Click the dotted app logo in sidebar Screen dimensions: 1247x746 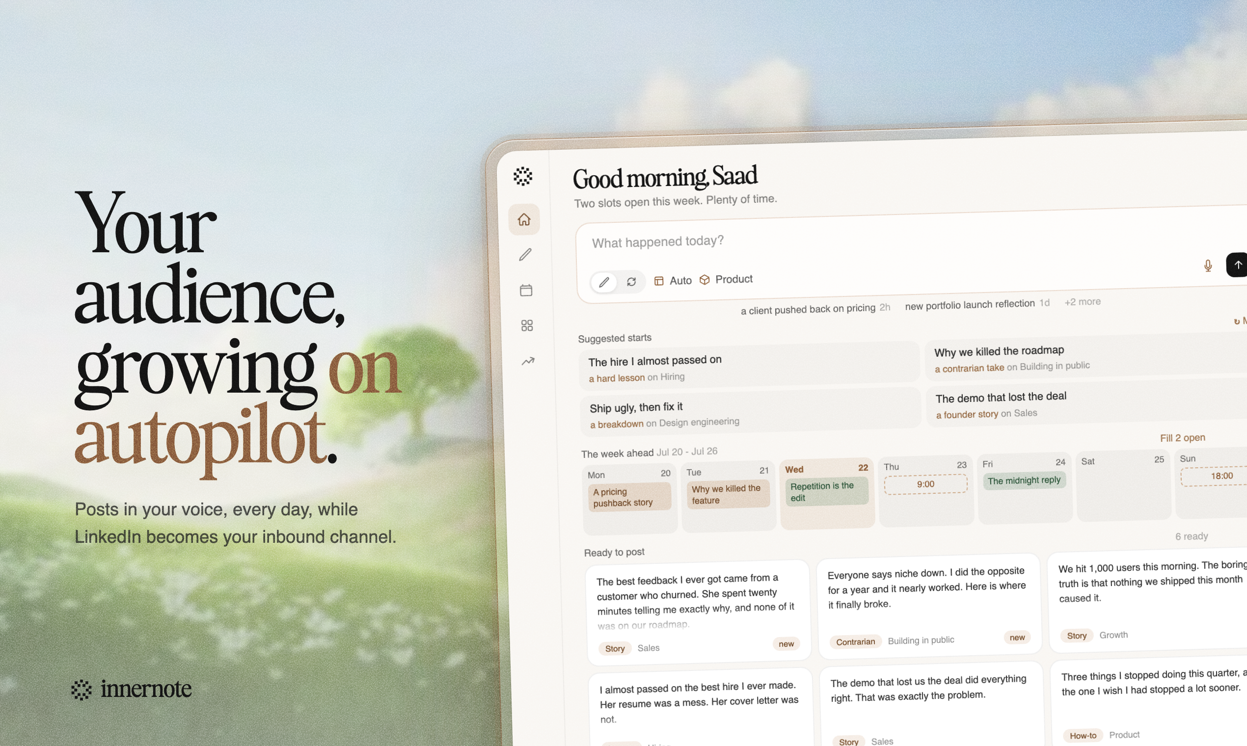[x=523, y=177]
